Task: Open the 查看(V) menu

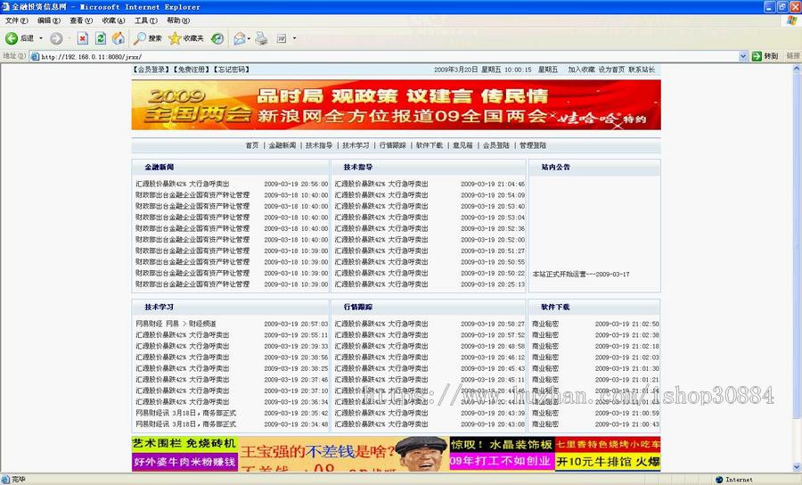Action: 81,21
